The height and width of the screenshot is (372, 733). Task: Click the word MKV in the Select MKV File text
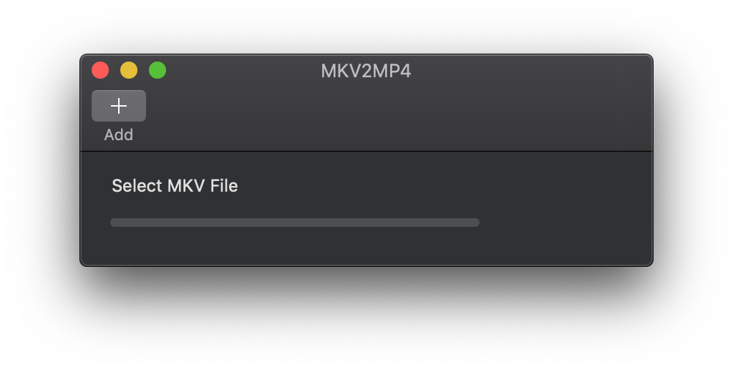click(186, 185)
